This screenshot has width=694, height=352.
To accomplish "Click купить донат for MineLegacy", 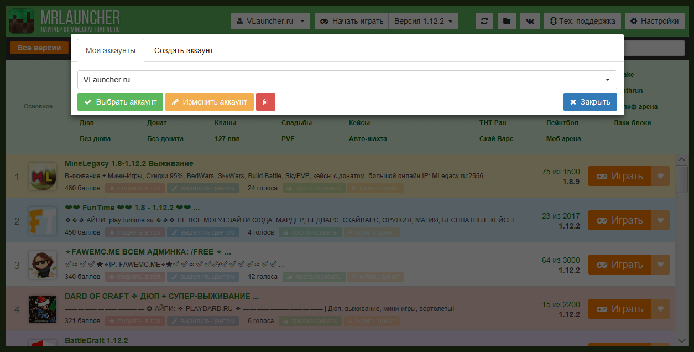I will tap(375, 188).
